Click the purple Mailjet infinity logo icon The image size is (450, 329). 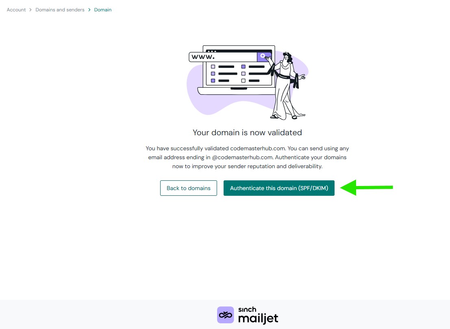pyautogui.click(x=225, y=315)
